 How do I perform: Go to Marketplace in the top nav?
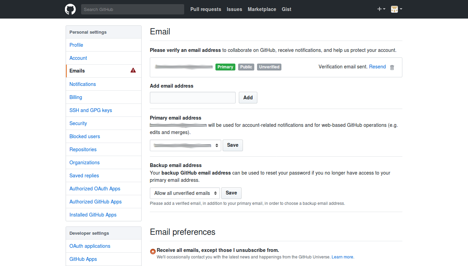click(262, 9)
